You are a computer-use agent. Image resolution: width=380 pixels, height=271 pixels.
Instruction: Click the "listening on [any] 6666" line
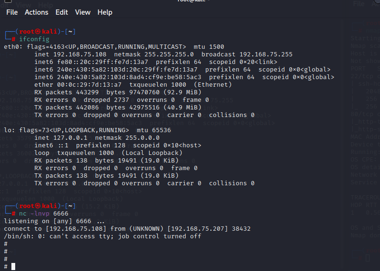(x=54, y=221)
